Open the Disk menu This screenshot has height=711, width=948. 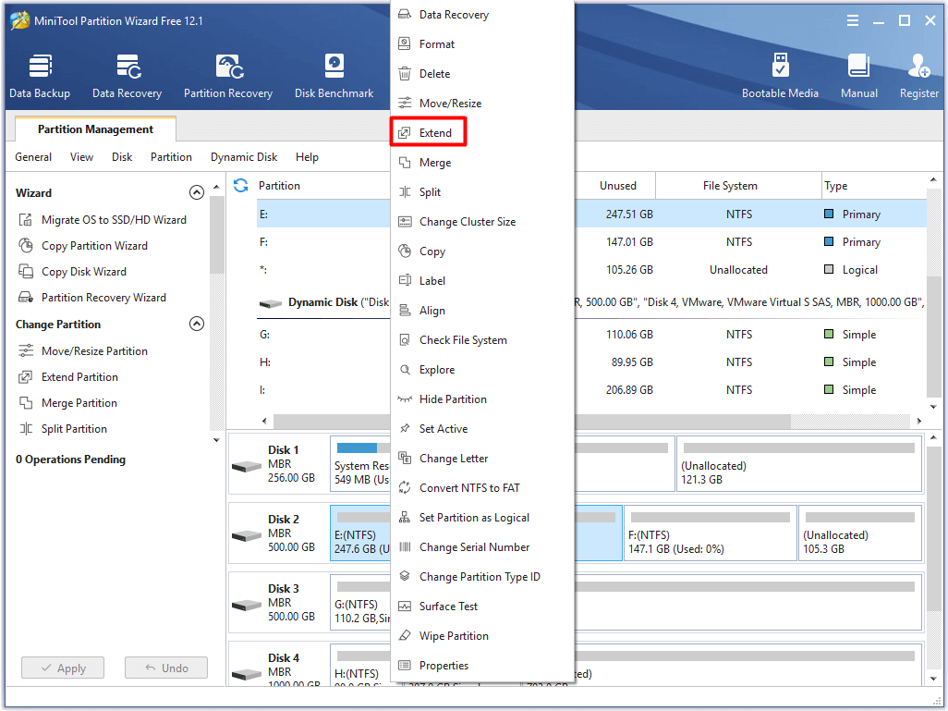click(x=122, y=157)
